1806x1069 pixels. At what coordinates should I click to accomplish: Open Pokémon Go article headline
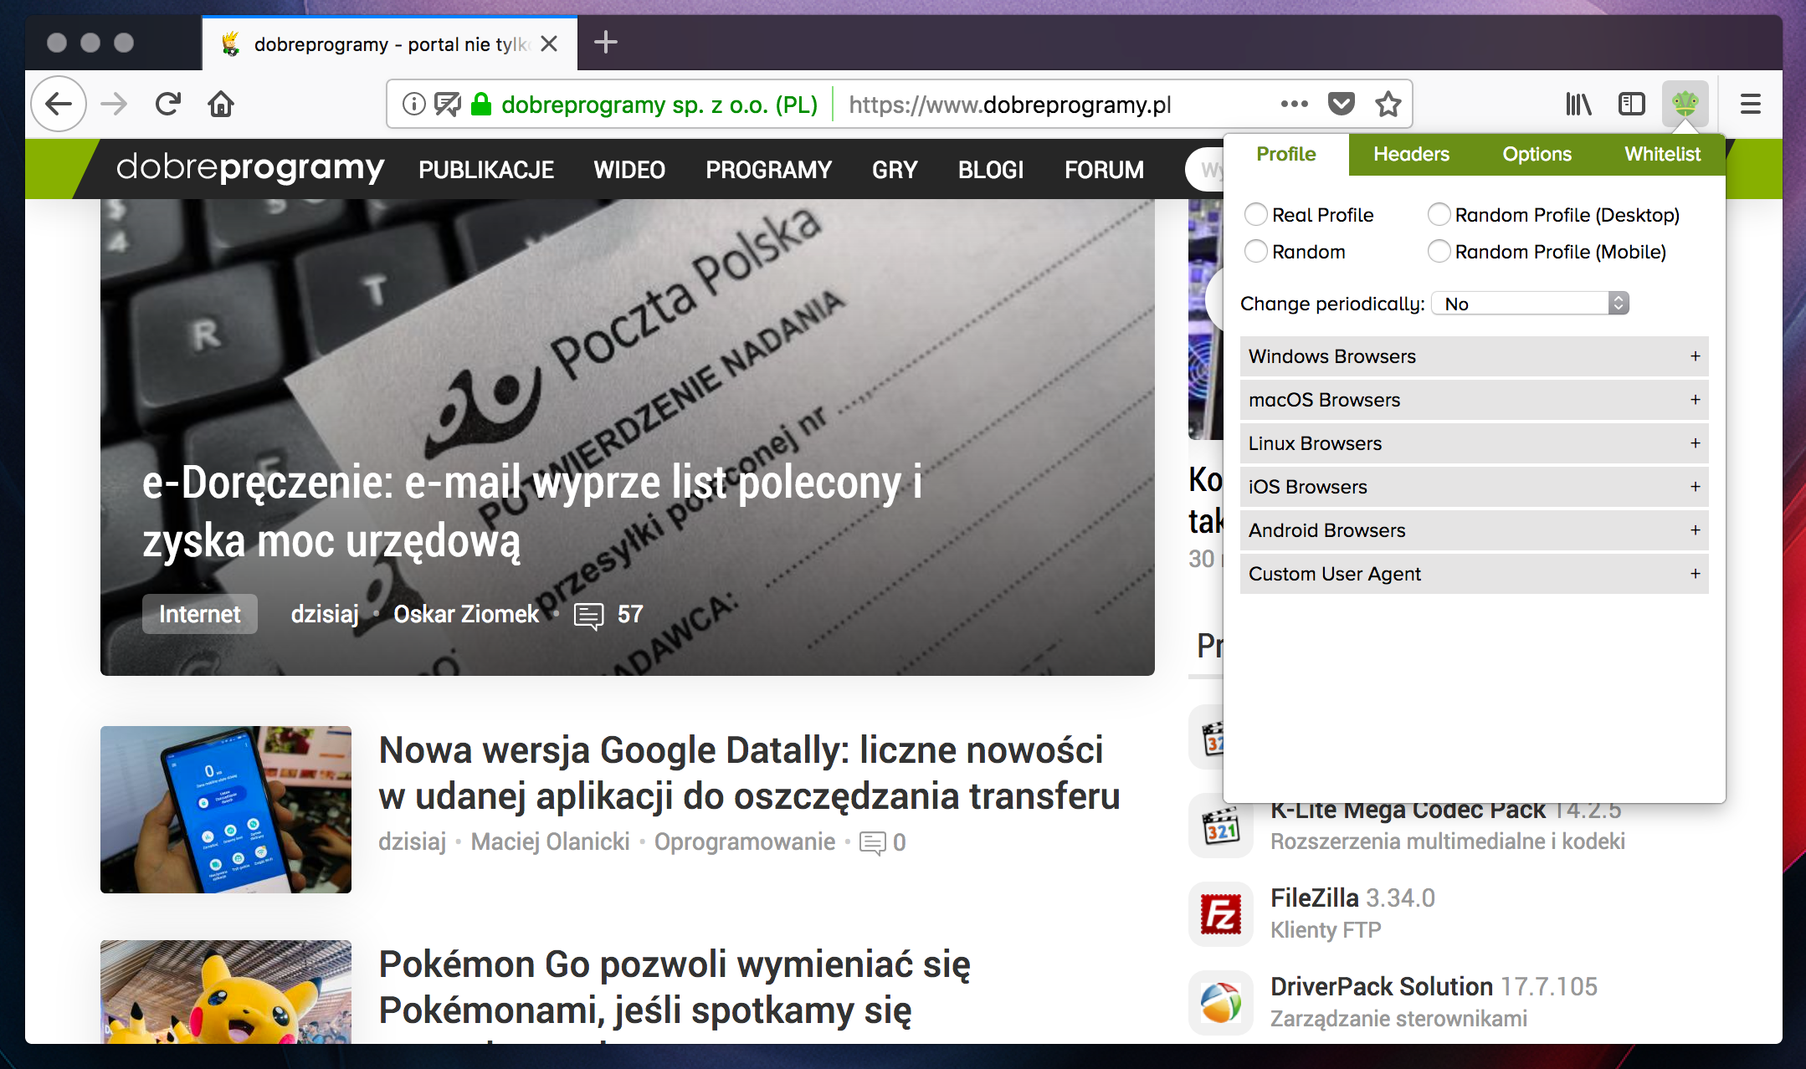[x=675, y=987]
